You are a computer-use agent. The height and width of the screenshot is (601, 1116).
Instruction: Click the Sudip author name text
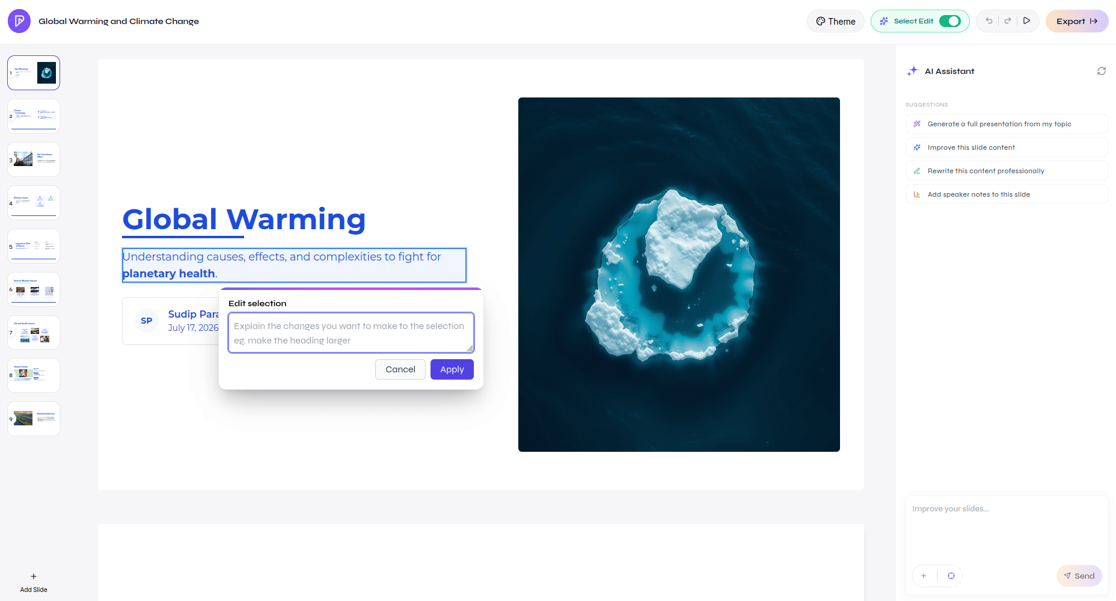(x=193, y=314)
